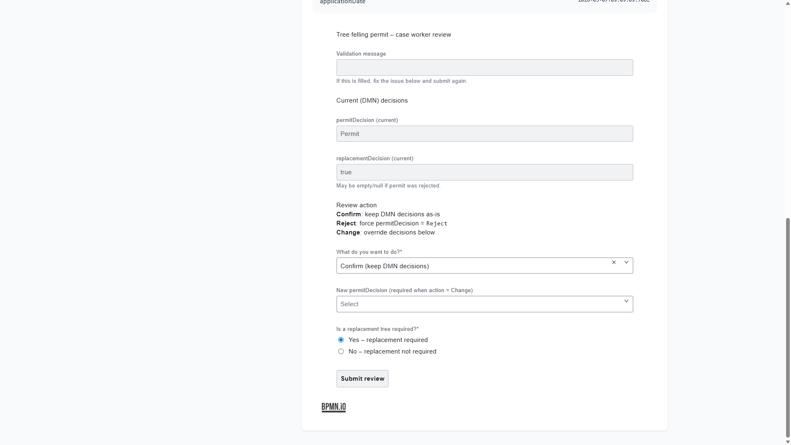Click the permitDecision (current) field showing Permit
791x445 pixels.
pos(484,133)
